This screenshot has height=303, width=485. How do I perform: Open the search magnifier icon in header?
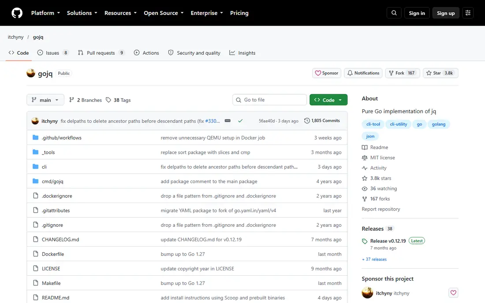coord(394,13)
